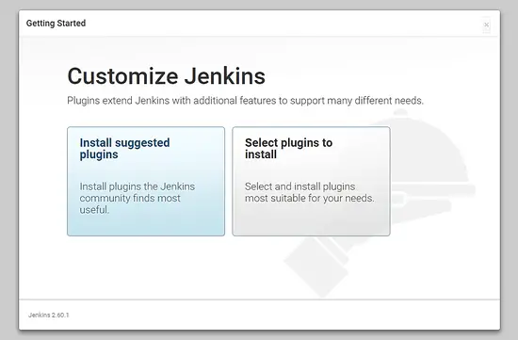The image size is (518, 340).
Task: Click the Customize Jenkins heading
Action: (166, 76)
